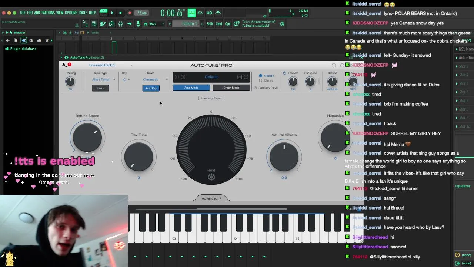Click the Detune knob
The width and height of the screenshot is (474, 267).
pos(332,81)
